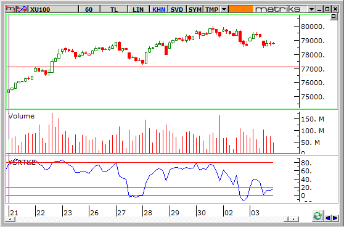Restore the chart window size
Screen dimensions: 344x227
point(327,9)
